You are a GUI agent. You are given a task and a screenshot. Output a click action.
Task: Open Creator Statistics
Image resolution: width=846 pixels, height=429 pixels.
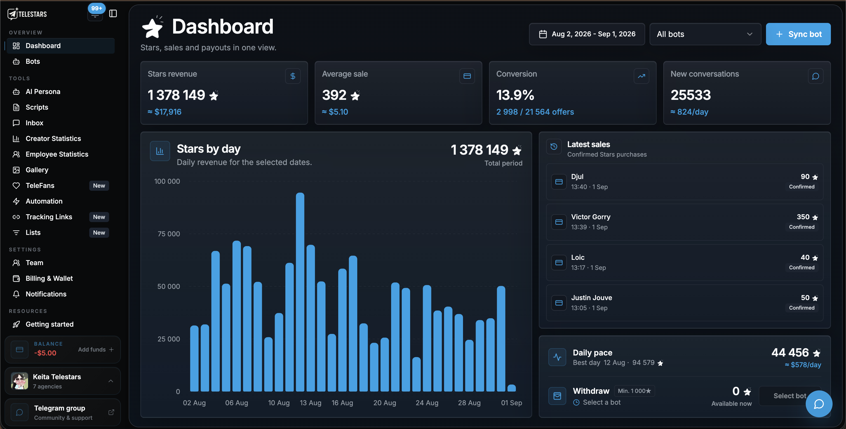point(60,138)
